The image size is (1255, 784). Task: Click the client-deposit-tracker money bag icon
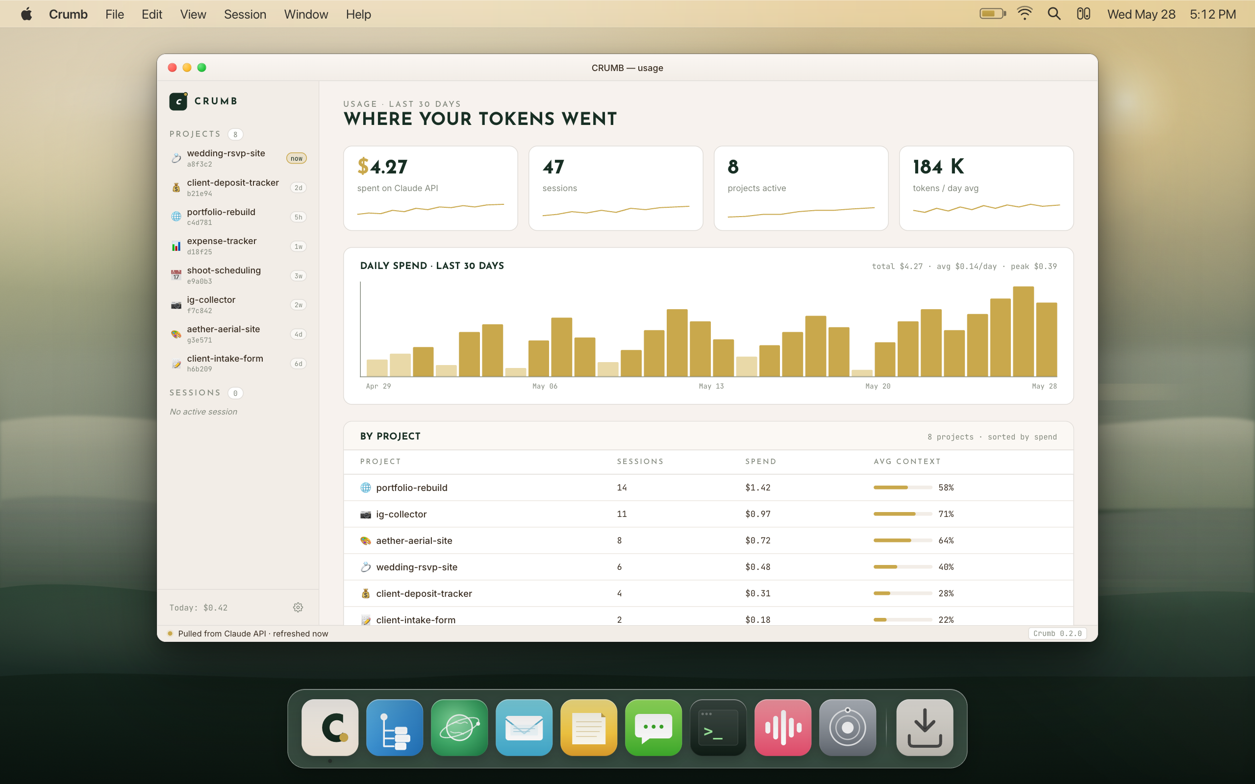[176, 188]
